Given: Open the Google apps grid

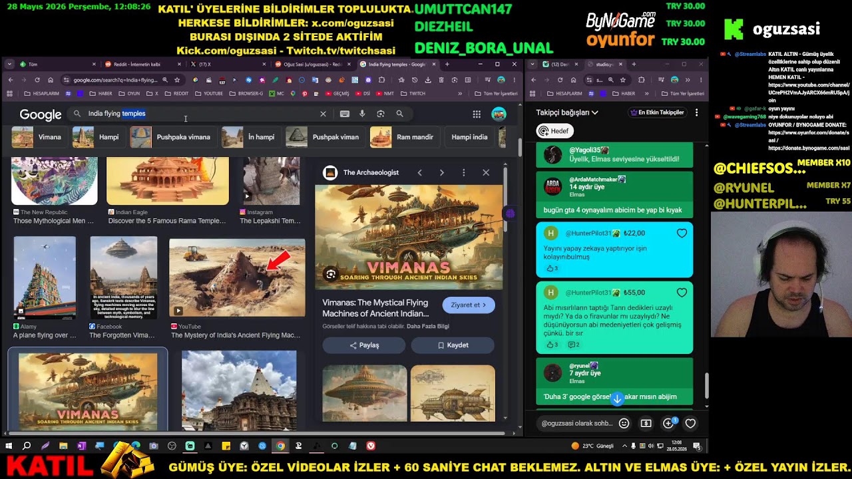Looking at the screenshot, I should [x=477, y=114].
